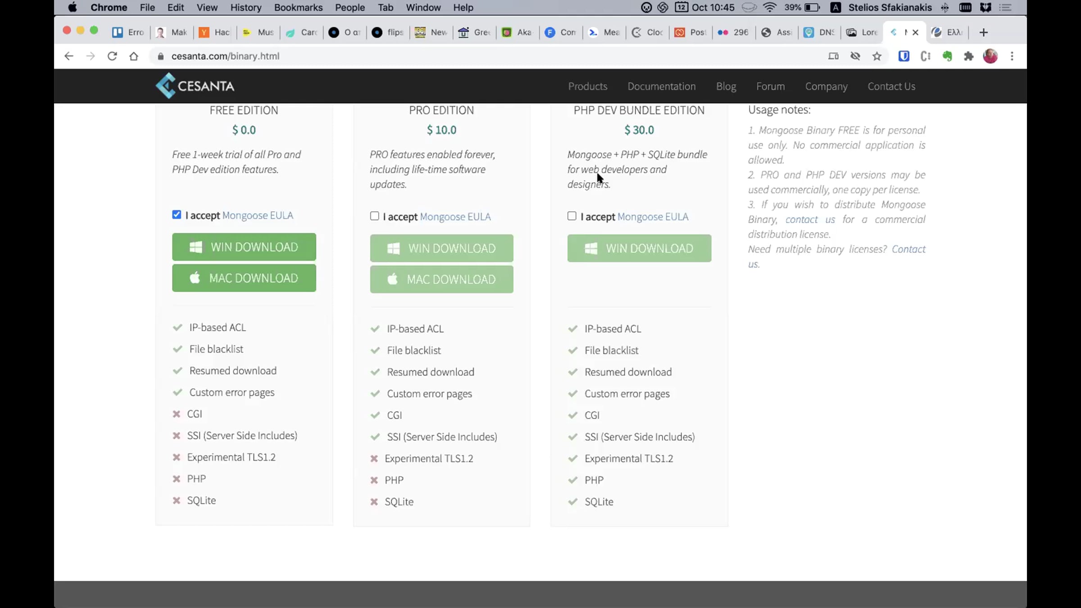Image resolution: width=1081 pixels, height=608 pixels.
Task: Open Mongoose EULA link under Free Edition
Action: tap(258, 215)
